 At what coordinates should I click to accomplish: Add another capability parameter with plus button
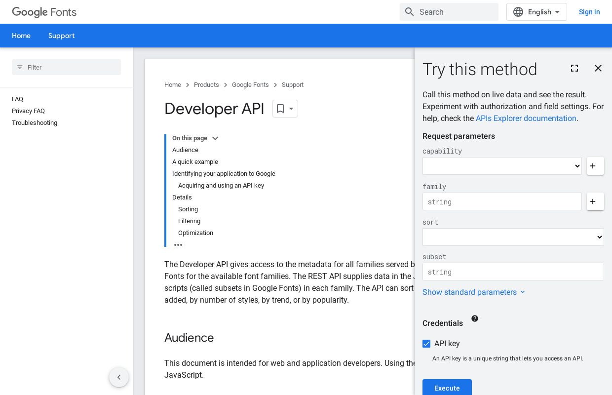[x=595, y=166]
